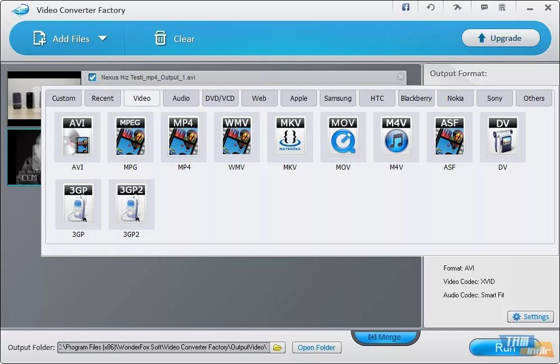Image resolution: width=560 pixels, height=364 pixels.
Task: Select the MOV QuickTime format
Action: (343, 138)
